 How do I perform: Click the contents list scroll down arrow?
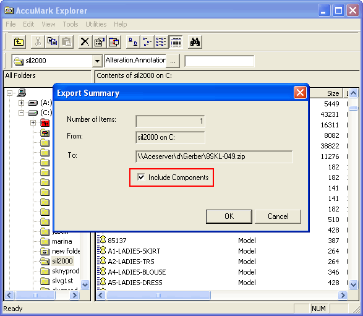coord(353,284)
